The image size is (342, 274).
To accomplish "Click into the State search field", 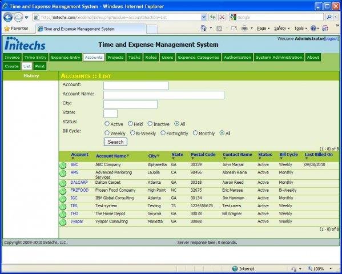I will click(110, 114).
